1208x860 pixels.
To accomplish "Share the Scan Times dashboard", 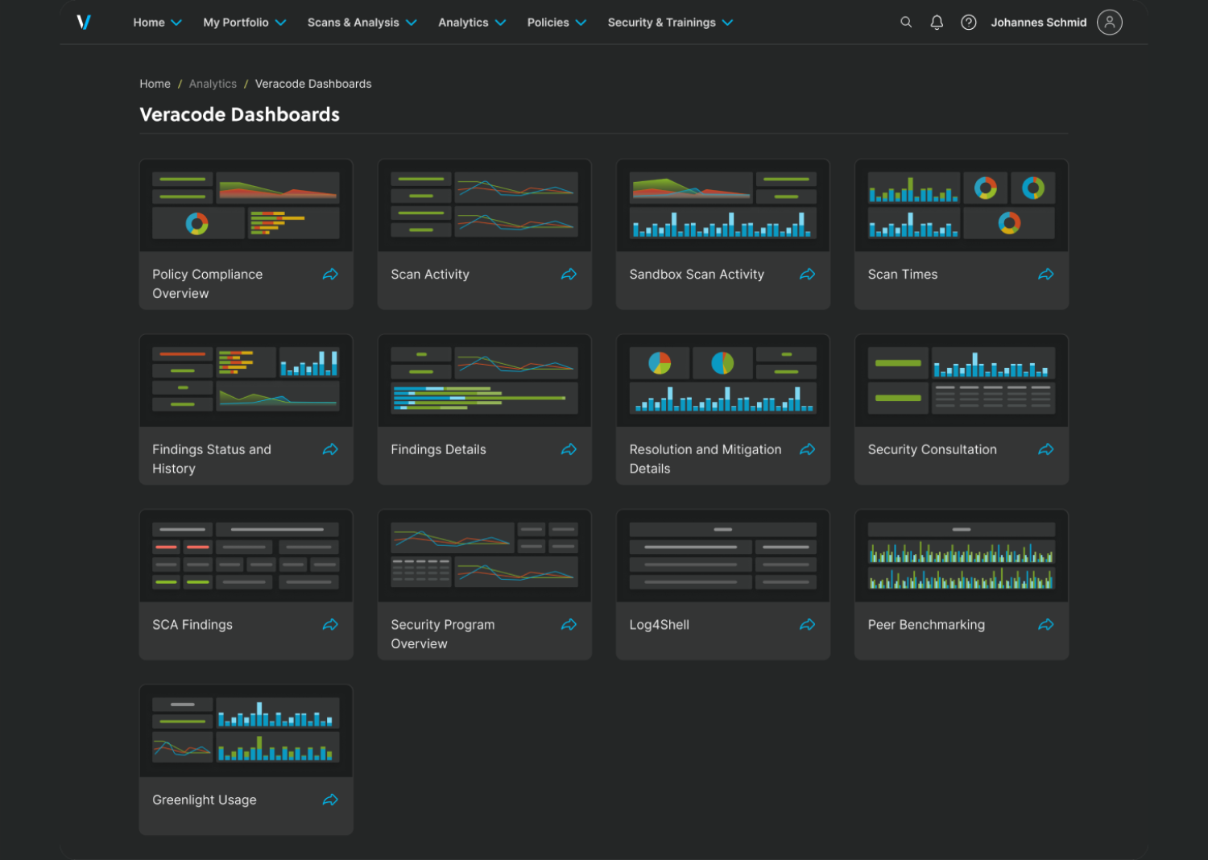I will coord(1045,275).
